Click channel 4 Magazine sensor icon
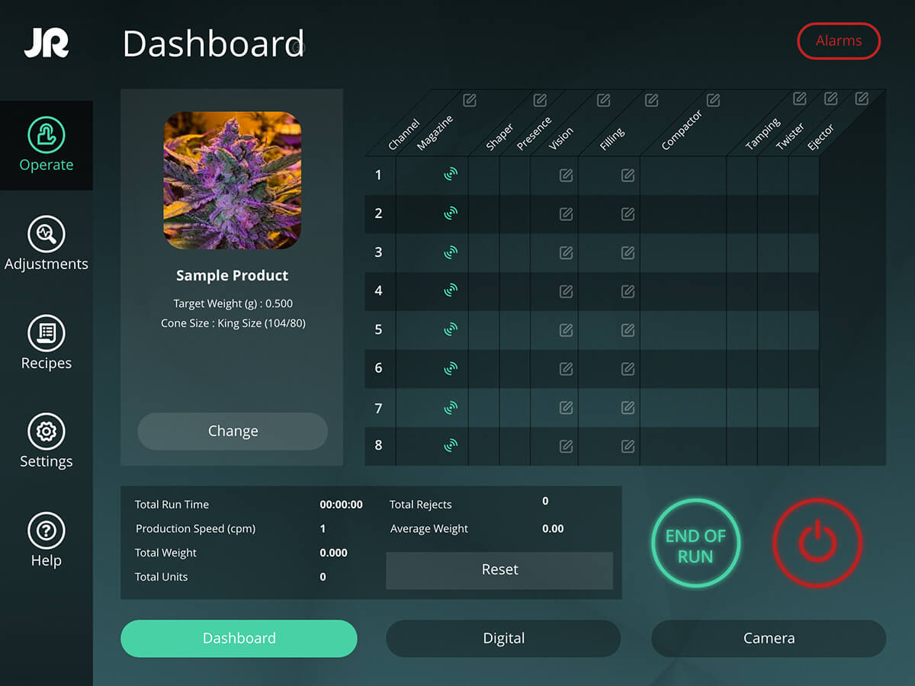Image resolution: width=915 pixels, height=686 pixels. tap(451, 290)
